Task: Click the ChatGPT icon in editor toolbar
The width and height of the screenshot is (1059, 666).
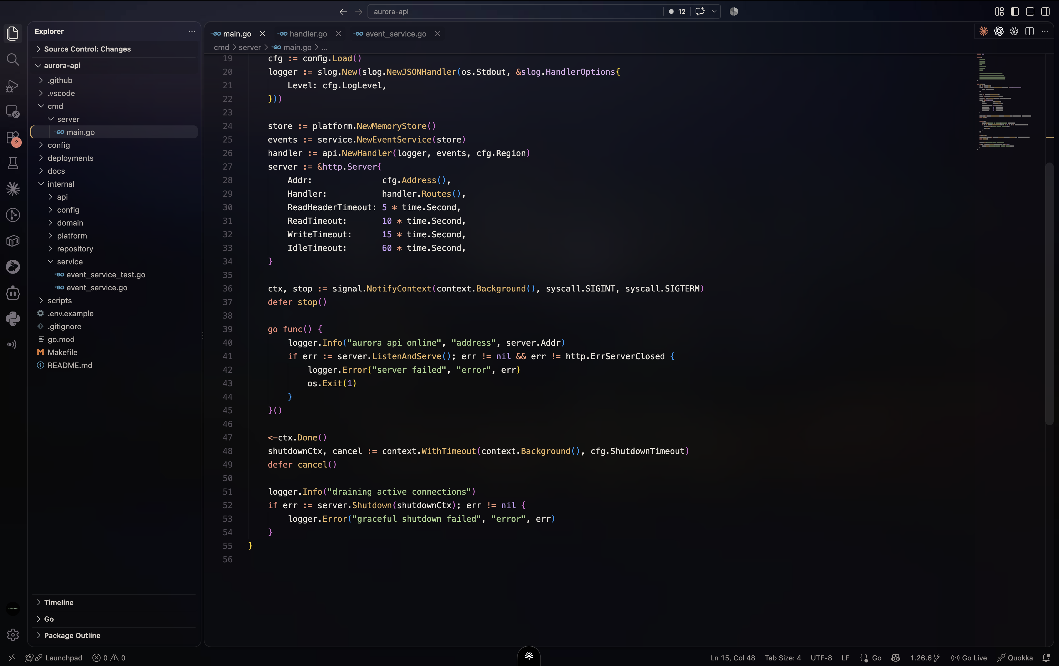Action: (999, 31)
